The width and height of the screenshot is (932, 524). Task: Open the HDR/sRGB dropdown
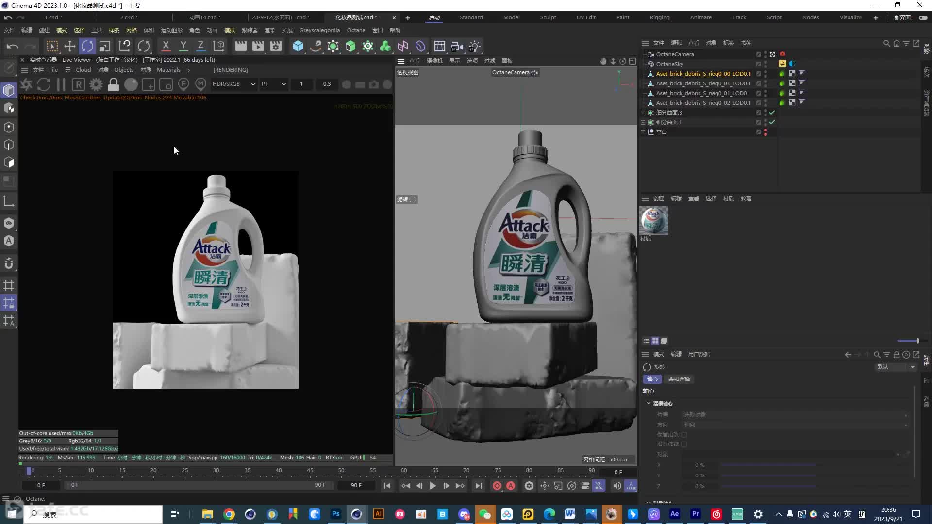pyautogui.click(x=233, y=84)
